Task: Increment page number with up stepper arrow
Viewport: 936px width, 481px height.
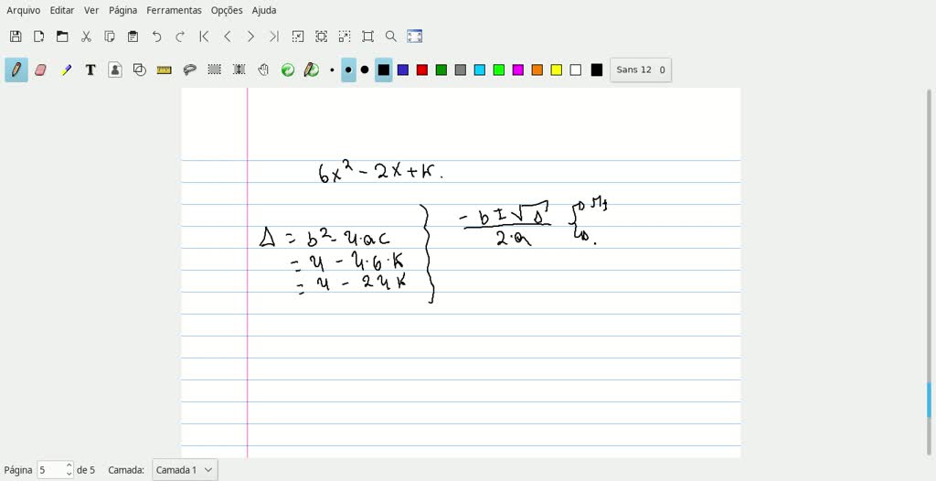Action: pos(69,465)
